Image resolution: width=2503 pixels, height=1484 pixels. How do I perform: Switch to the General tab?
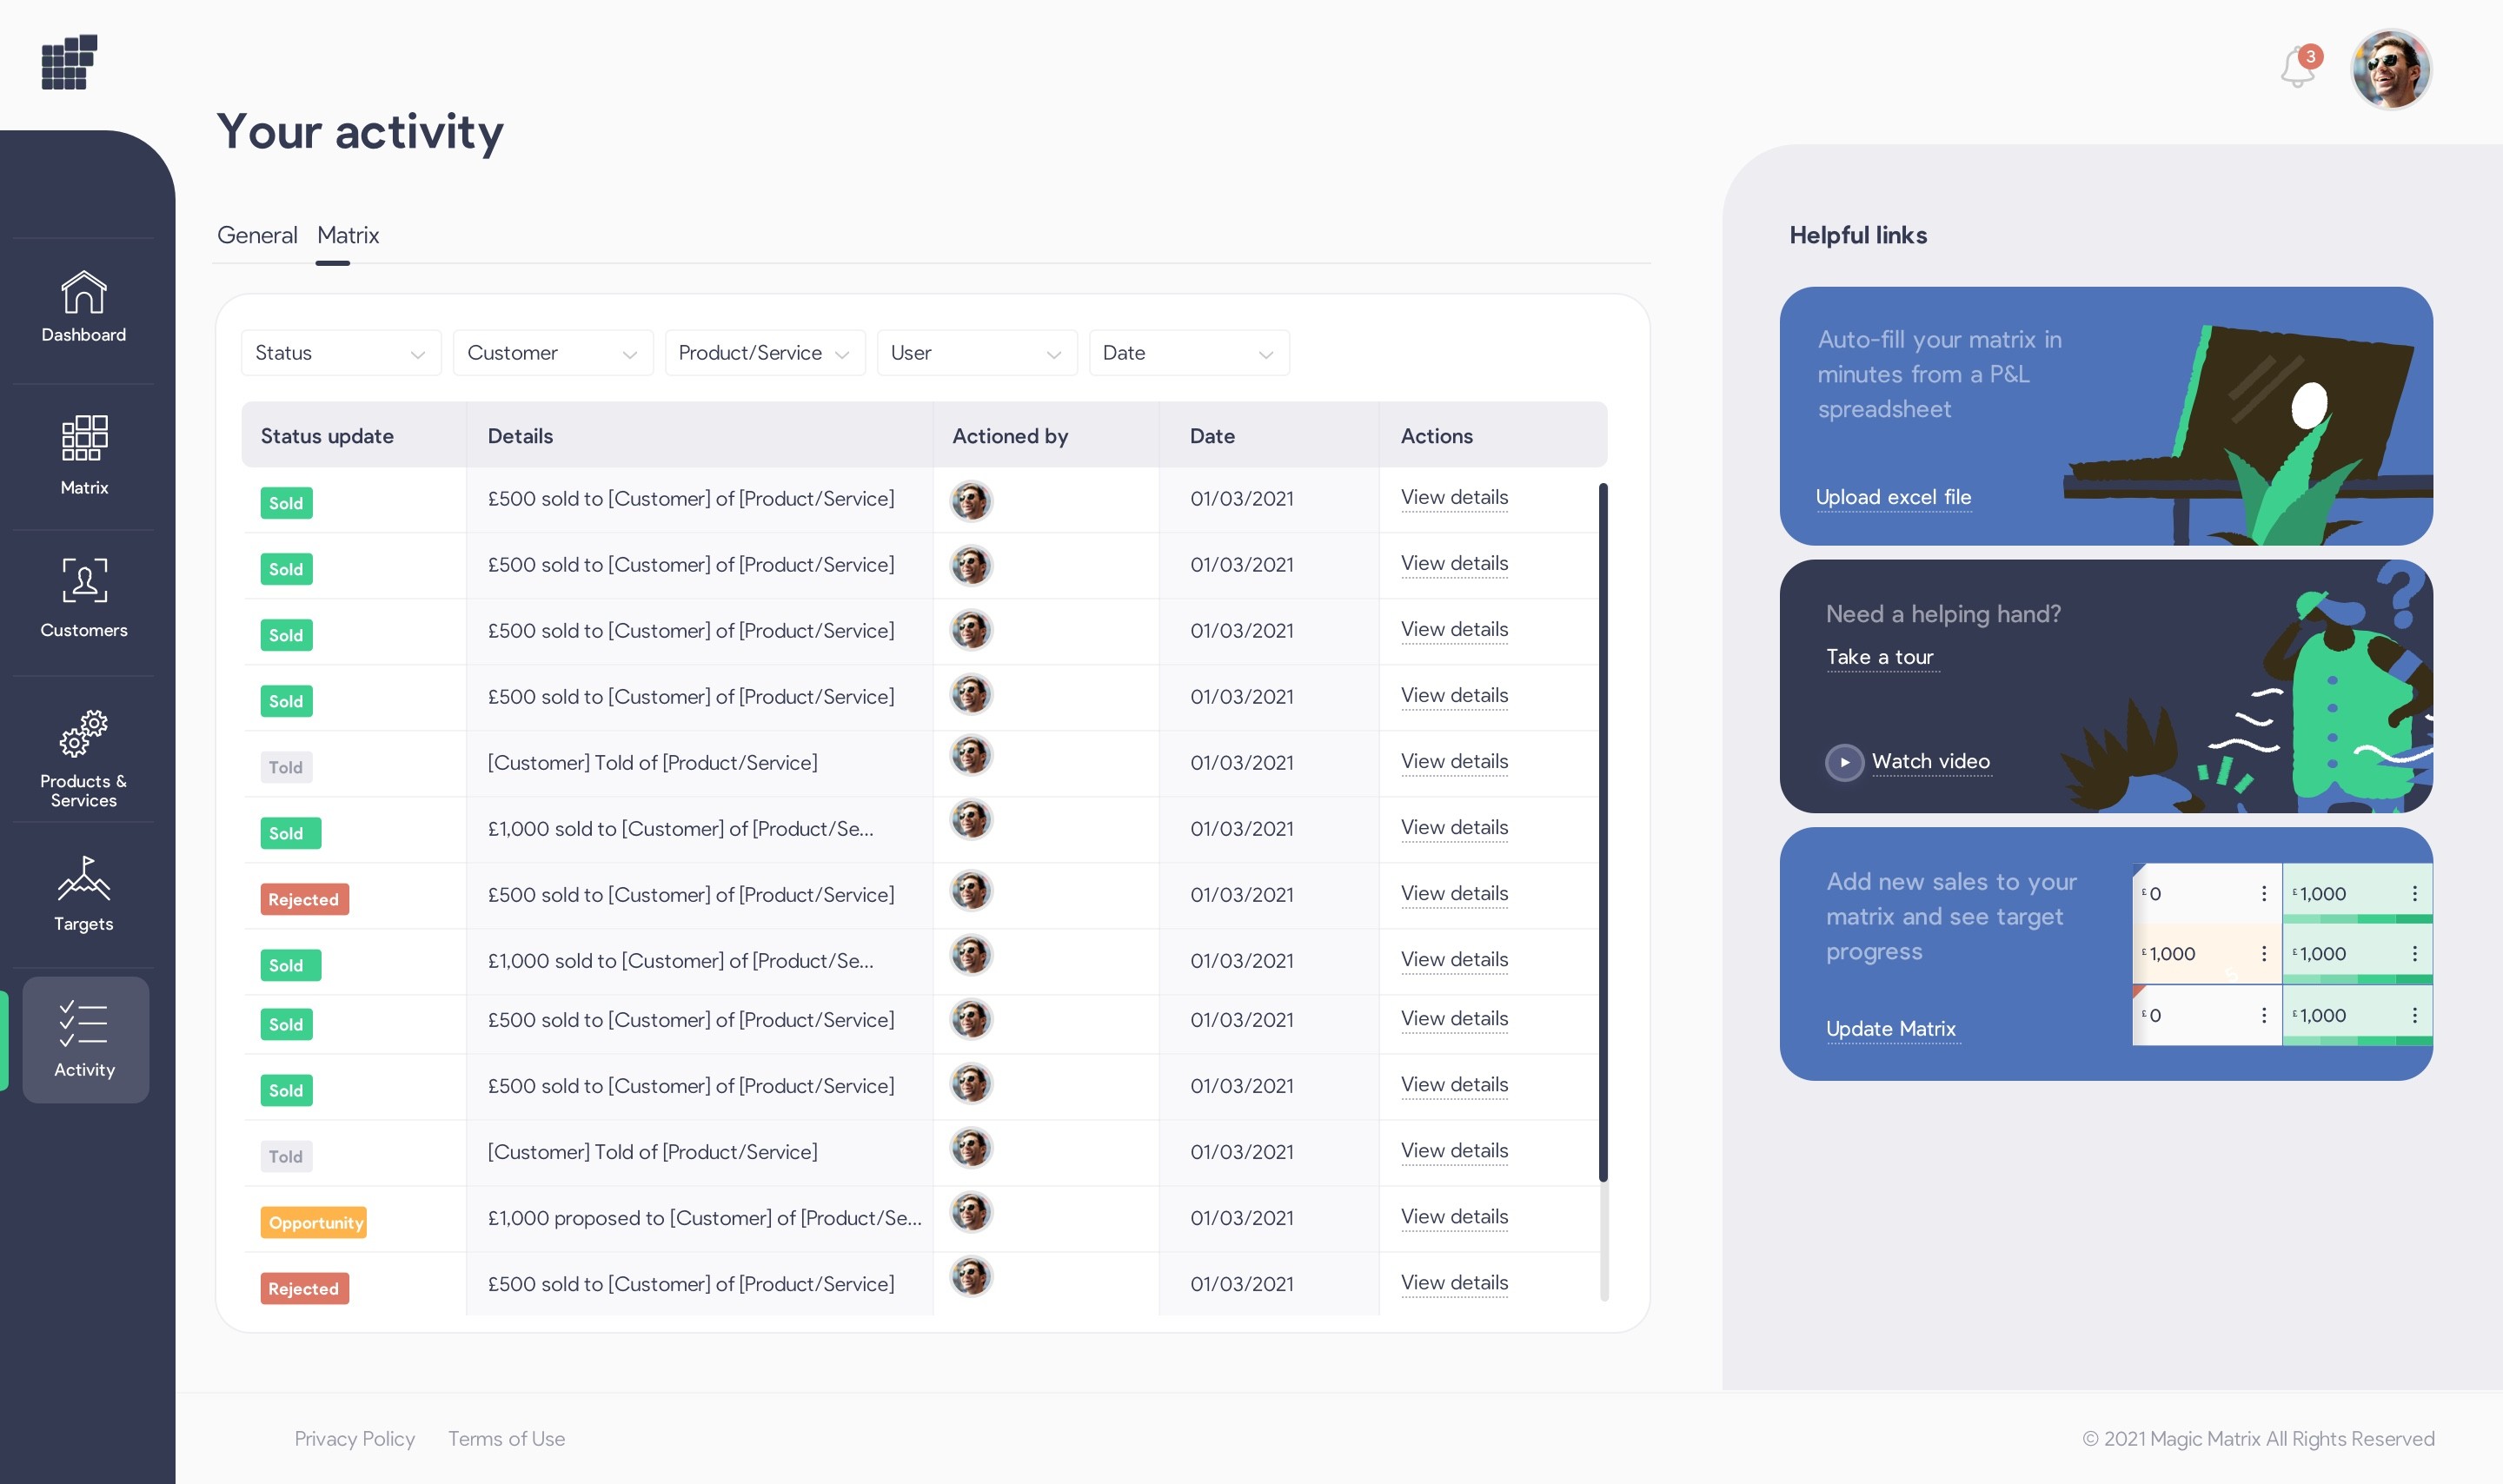pyautogui.click(x=257, y=235)
